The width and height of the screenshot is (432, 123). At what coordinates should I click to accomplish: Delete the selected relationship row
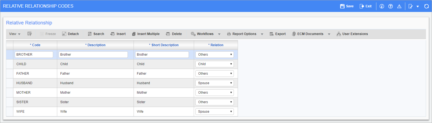[174, 34]
